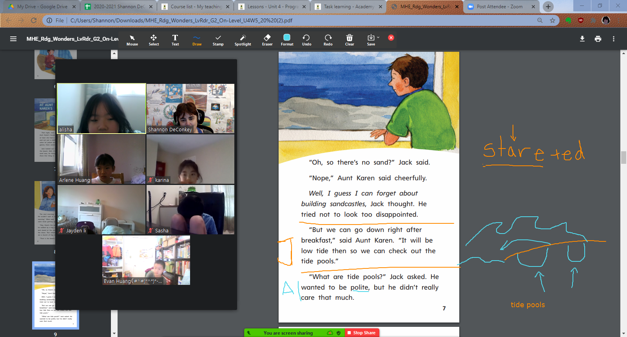Select Evan Huang's video tile
This screenshot has width=627, height=337.
tap(146, 260)
